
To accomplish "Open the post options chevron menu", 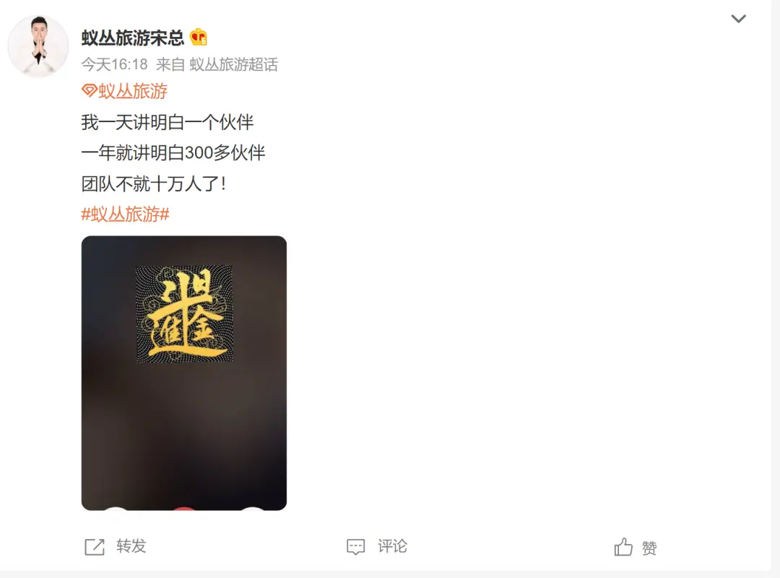I will 738,19.
